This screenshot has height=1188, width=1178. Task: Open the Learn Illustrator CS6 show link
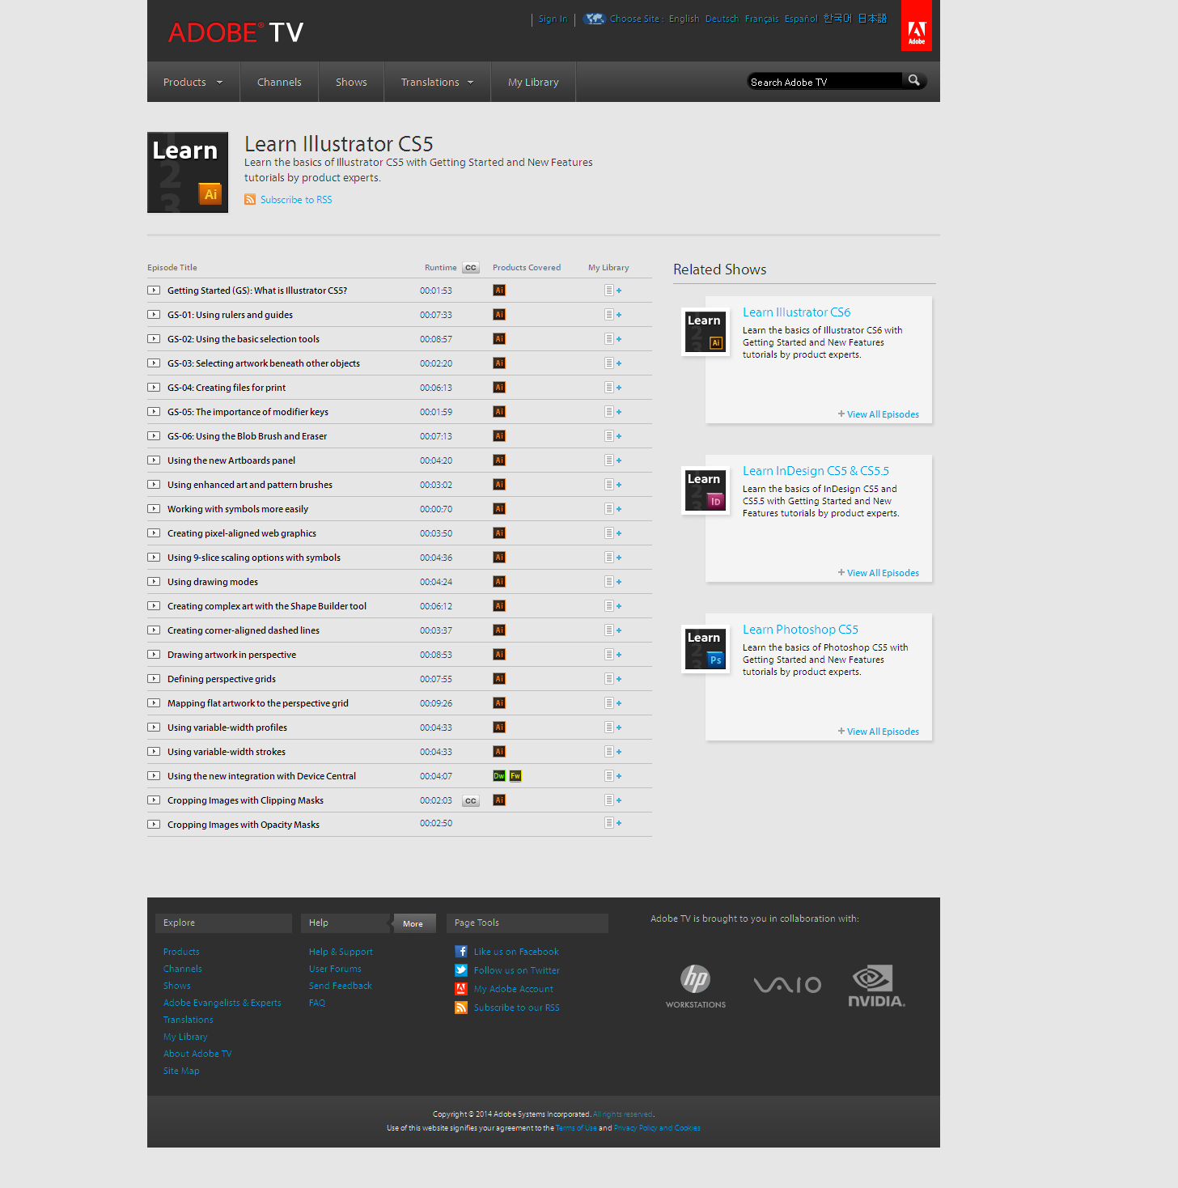[x=796, y=312]
